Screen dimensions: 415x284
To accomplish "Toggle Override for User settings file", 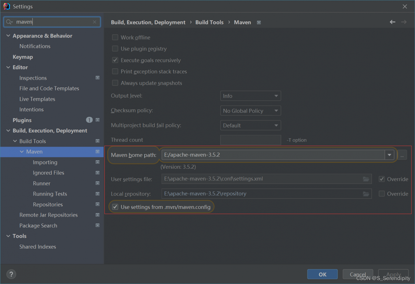I will [382, 179].
